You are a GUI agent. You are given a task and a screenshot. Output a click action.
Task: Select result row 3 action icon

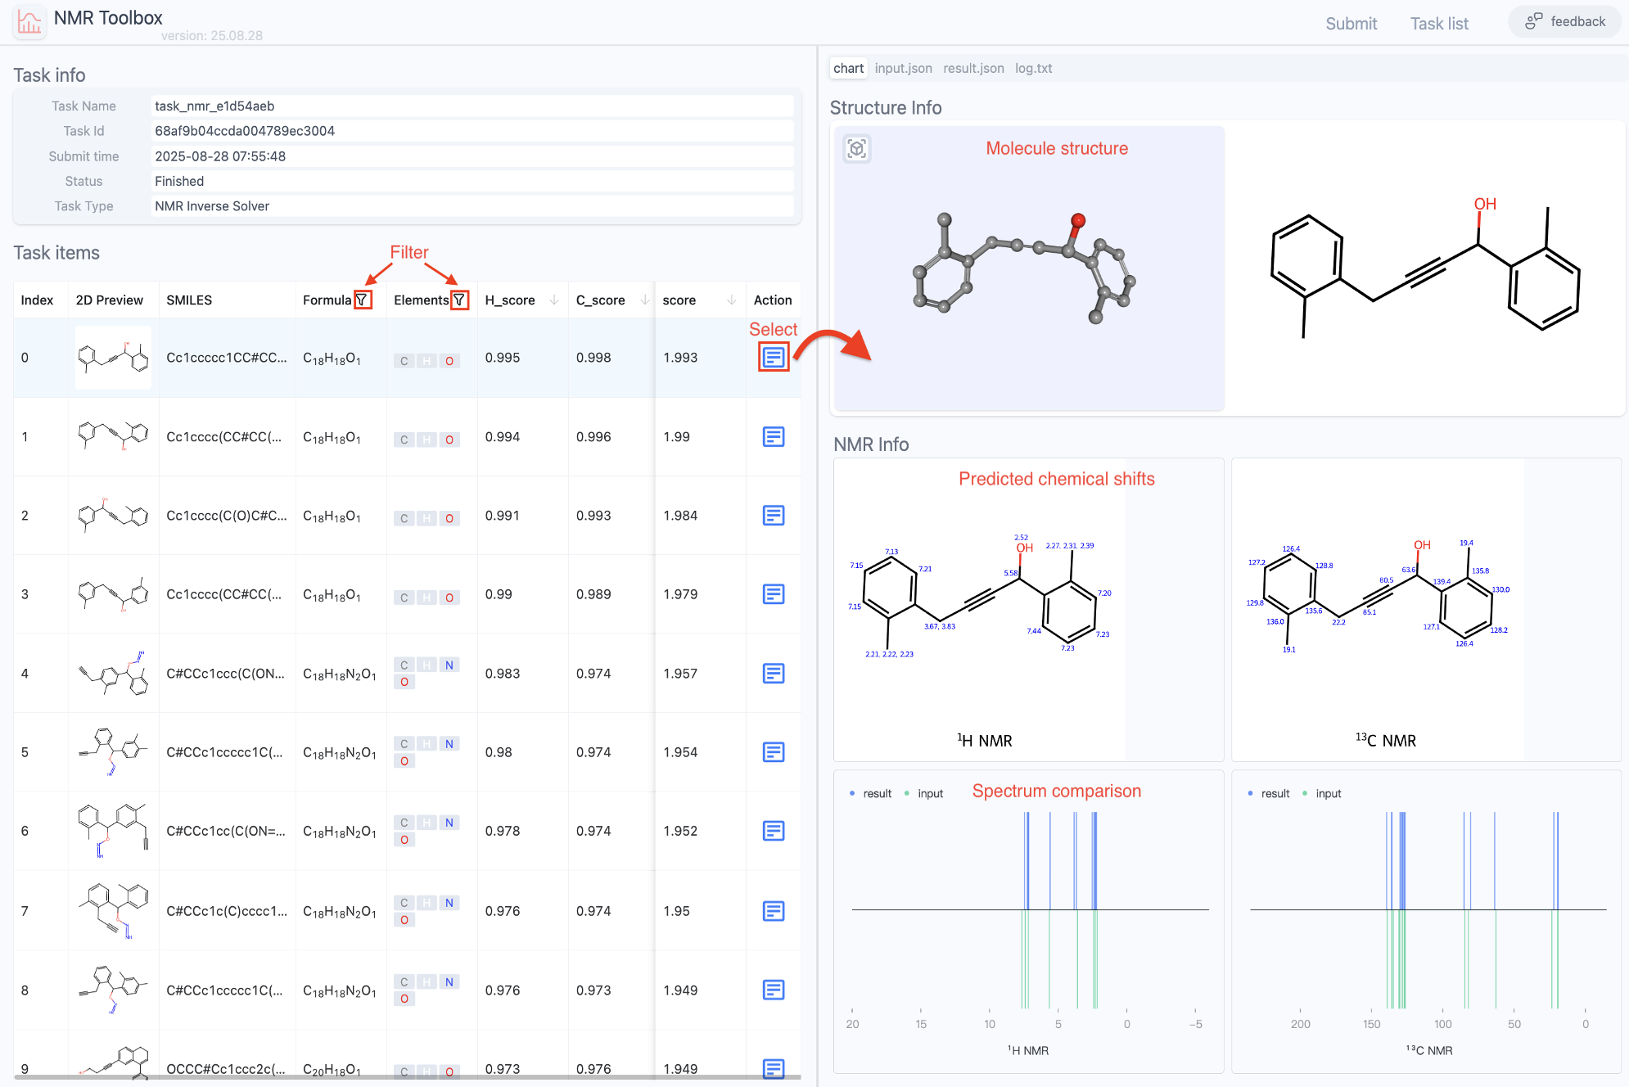(x=774, y=594)
